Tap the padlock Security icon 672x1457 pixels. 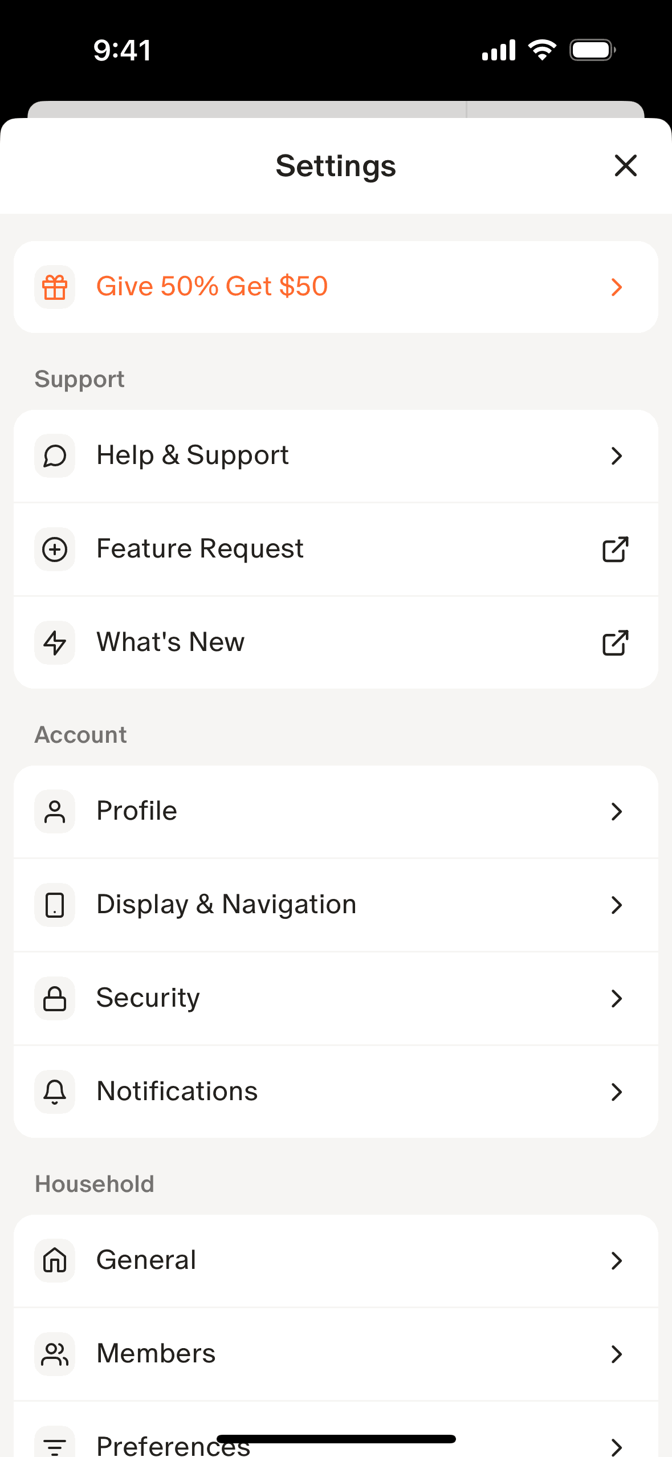tap(55, 999)
